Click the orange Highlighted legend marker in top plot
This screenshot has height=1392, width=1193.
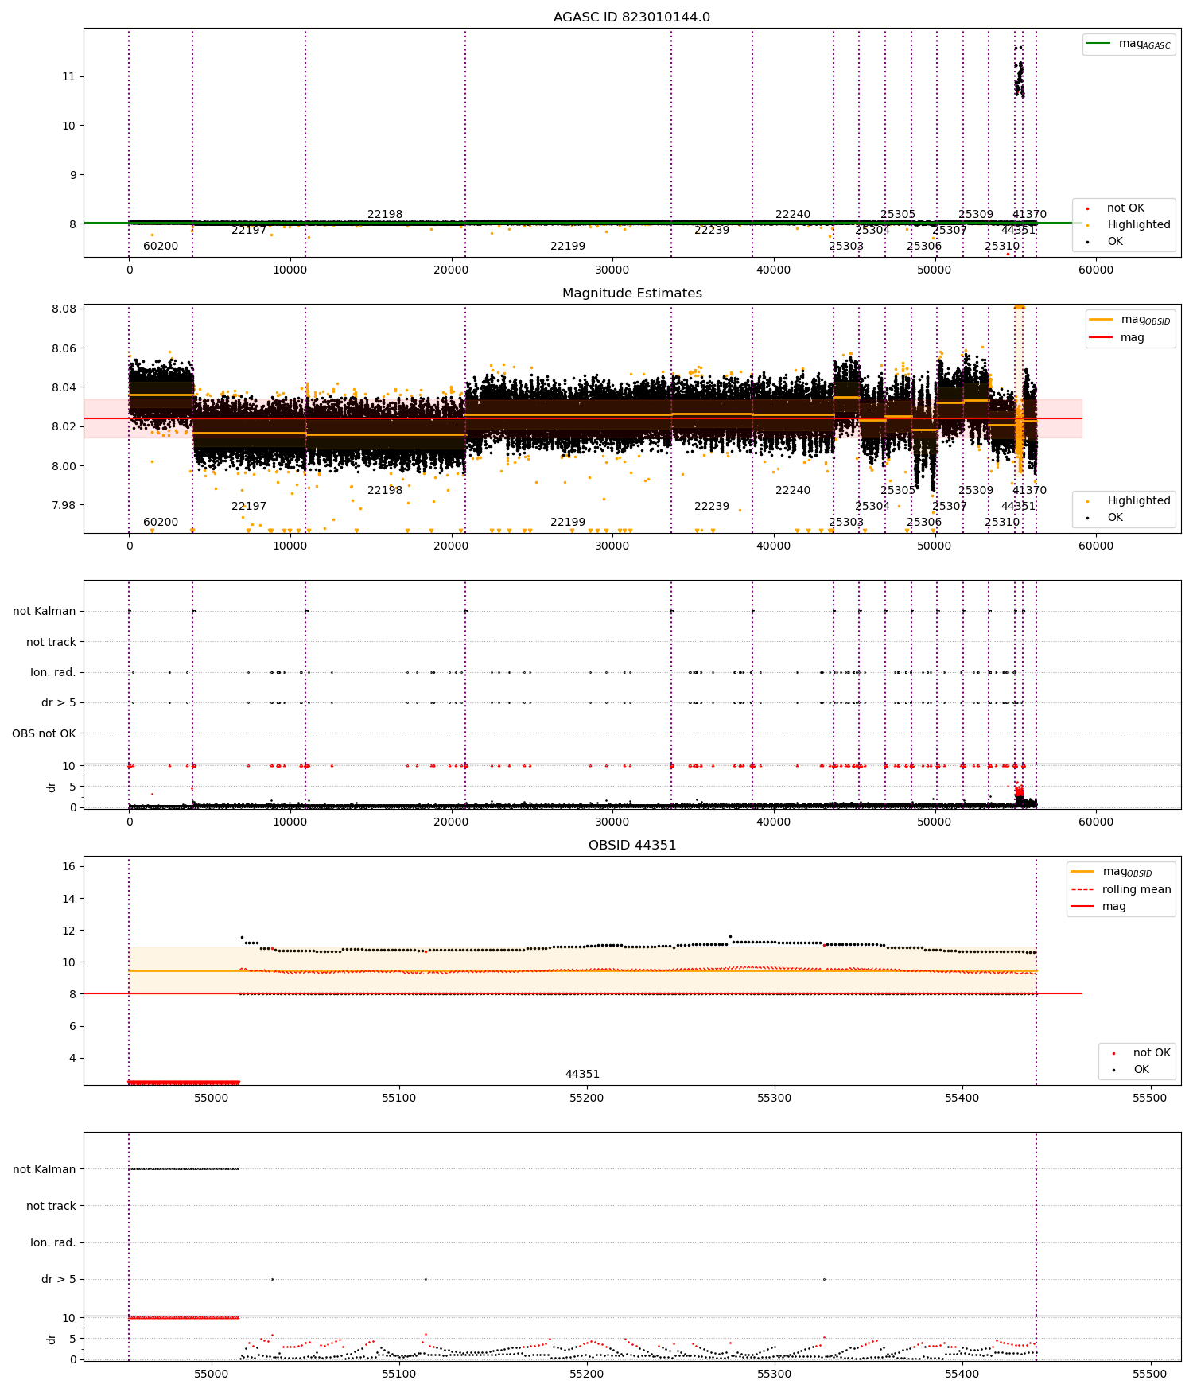pos(1087,225)
